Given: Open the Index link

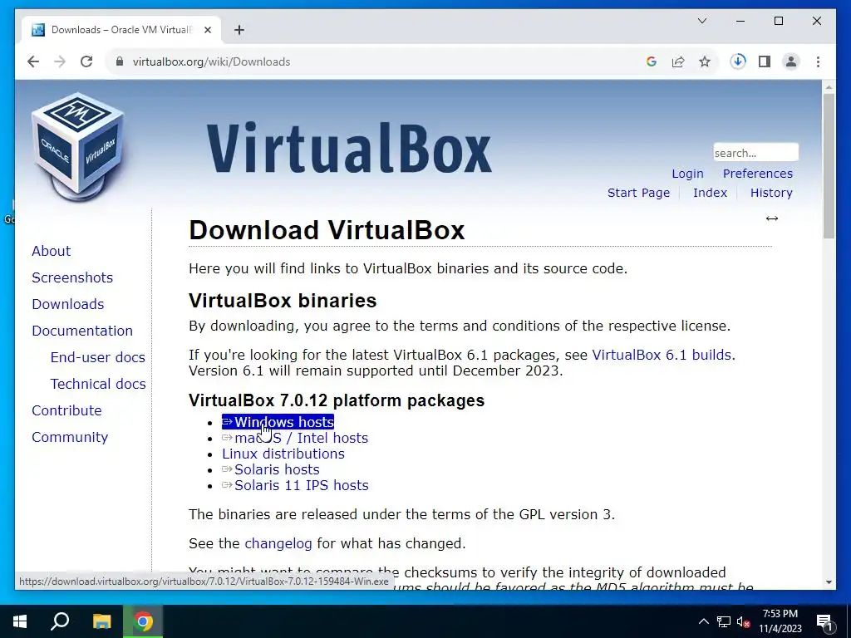Looking at the screenshot, I should [710, 193].
